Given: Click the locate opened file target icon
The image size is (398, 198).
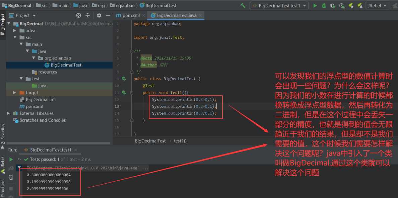Looking at the screenshot, I should coord(79,15).
